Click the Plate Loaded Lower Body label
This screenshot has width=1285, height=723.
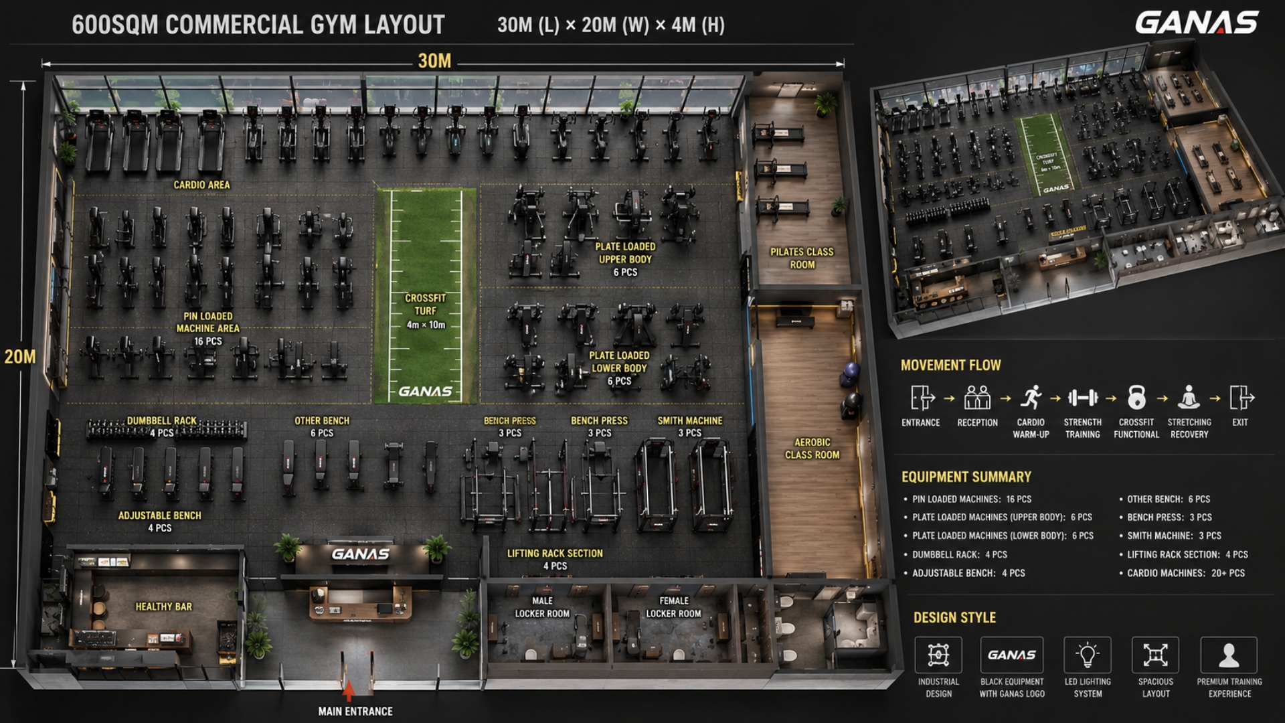[x=619, y=368]
